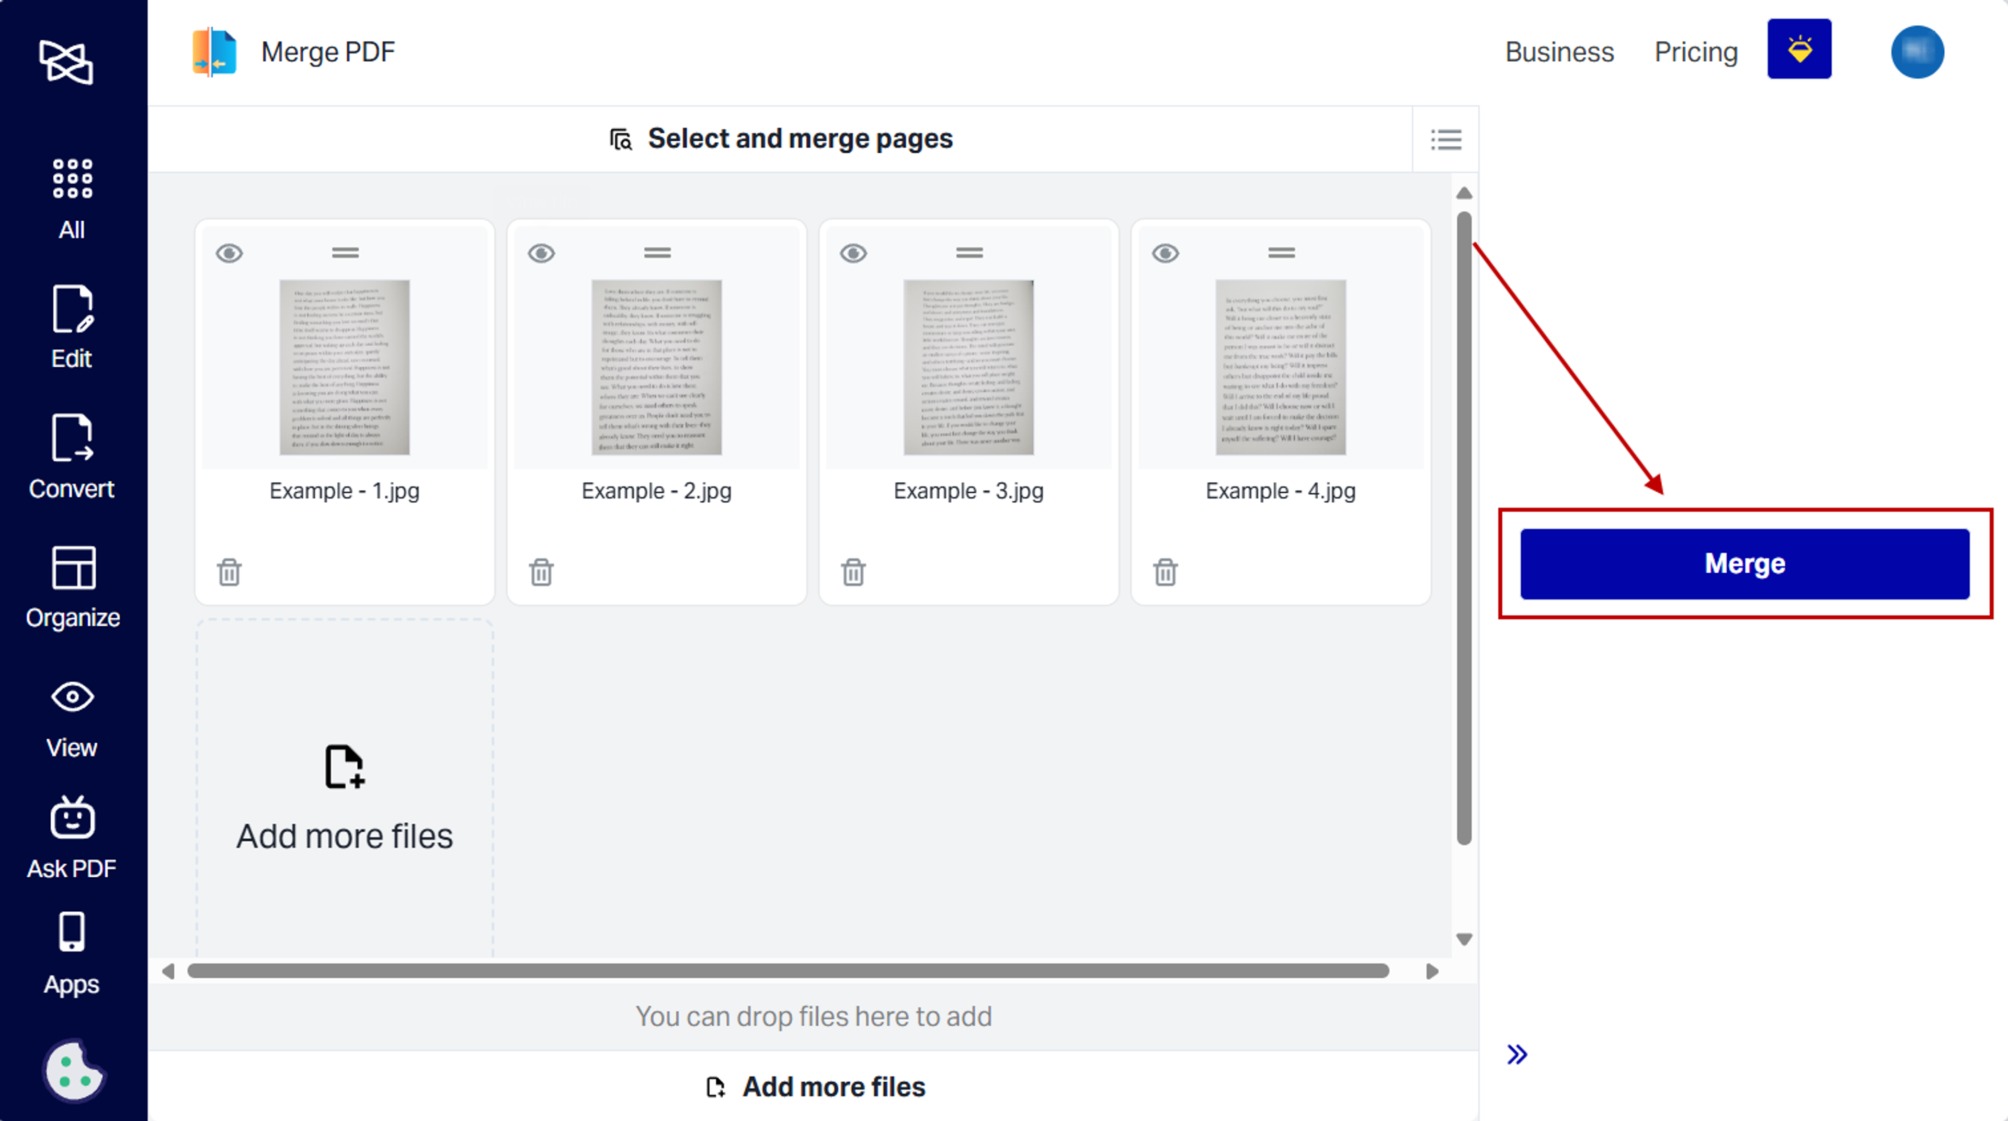Viewport: 2008px width, 1121px height.
Task: Click the Example - 3.jpg filename
Action: [x=968, y=491]
